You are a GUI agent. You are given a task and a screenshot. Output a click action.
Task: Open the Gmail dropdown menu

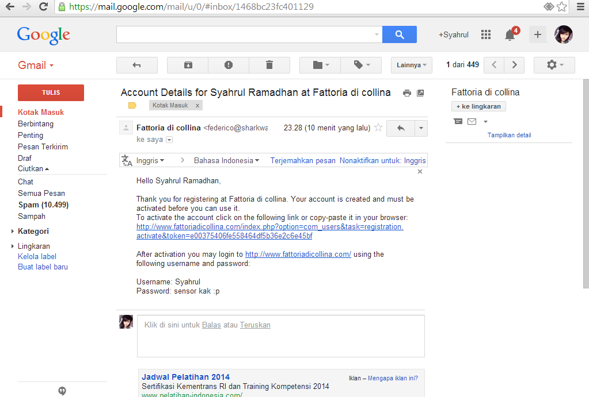click(x=36, y=65)
